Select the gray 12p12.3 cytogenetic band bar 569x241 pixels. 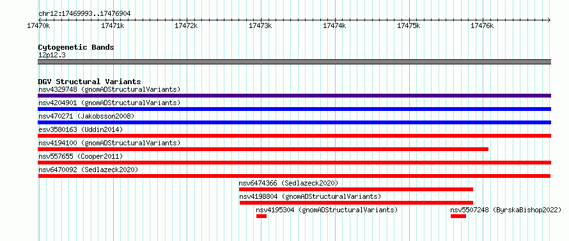tap(294, 62)
